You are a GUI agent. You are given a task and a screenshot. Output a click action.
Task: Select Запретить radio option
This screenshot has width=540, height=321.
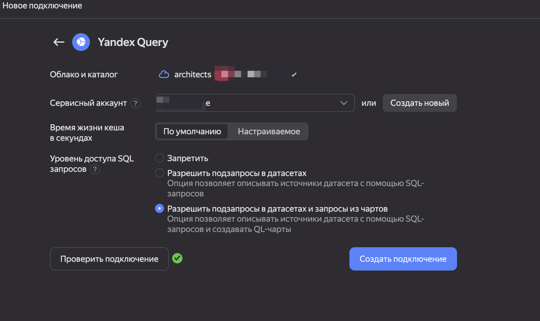159,158
